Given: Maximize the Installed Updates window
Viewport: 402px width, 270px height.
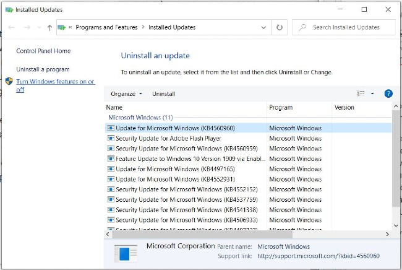Looking at the screenshot, I should [364, 9].
